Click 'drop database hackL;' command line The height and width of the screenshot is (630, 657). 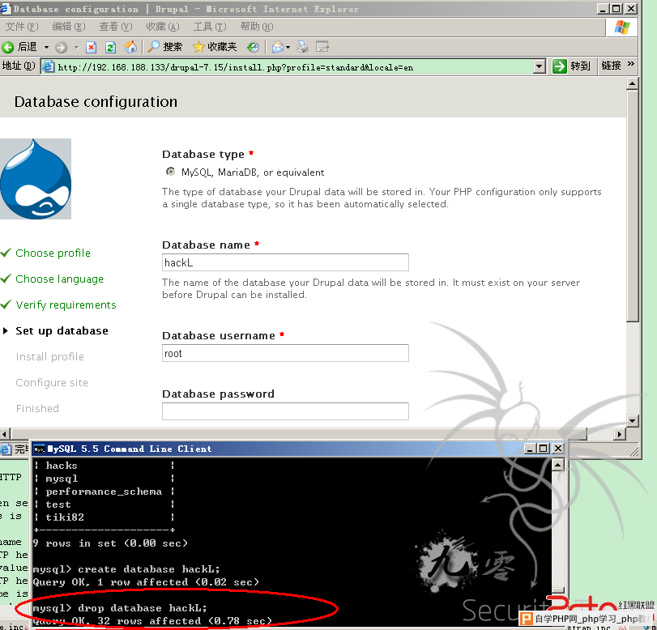pos(143,608)
